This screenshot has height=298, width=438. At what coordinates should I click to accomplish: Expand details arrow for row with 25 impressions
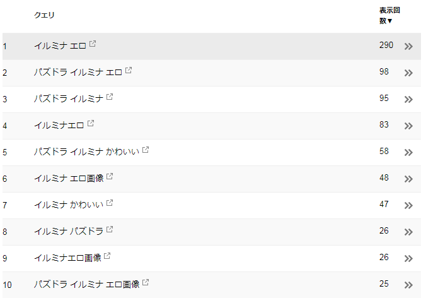point(408,285)
